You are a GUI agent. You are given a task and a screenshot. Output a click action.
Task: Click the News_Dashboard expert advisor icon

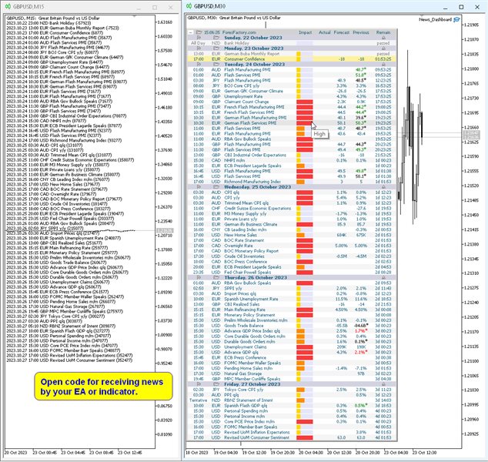coord(456,19)
